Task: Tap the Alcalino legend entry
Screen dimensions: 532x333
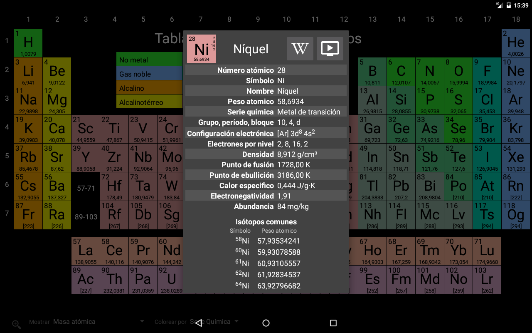Action: pyautogui.click(x=149, y=88)
